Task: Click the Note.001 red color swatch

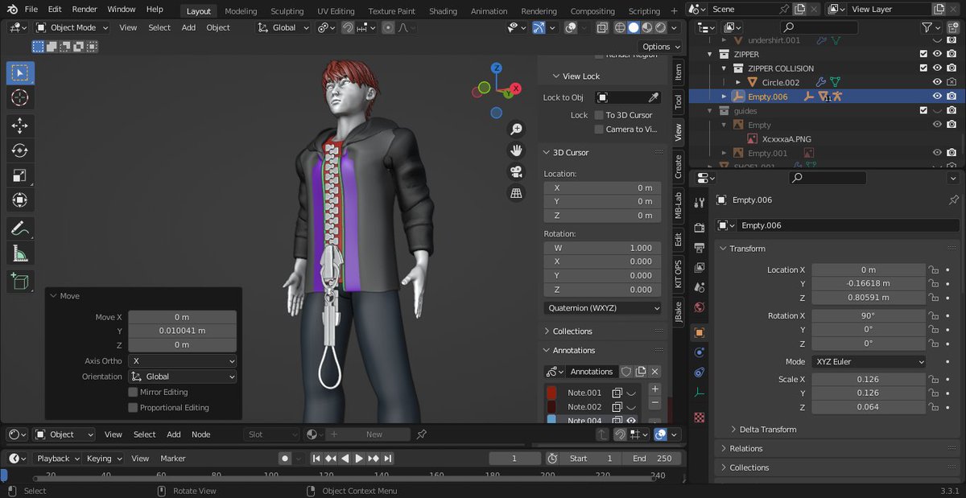Action: [551, 393]
